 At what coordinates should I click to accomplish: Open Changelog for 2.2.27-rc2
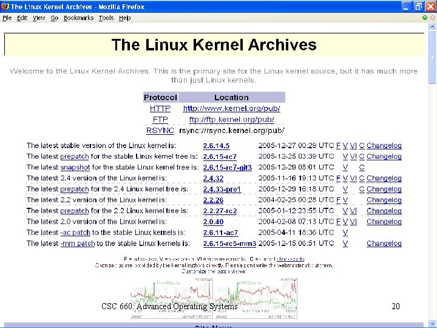(384, 211)
